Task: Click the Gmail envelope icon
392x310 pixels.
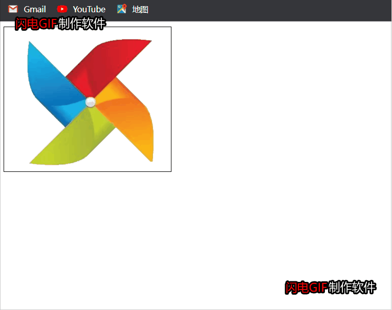Action: pyautogui.click(x=13, y=9)
